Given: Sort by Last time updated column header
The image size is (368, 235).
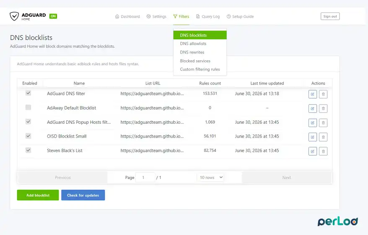Looking at the screenshot, I should click(267, 83).
